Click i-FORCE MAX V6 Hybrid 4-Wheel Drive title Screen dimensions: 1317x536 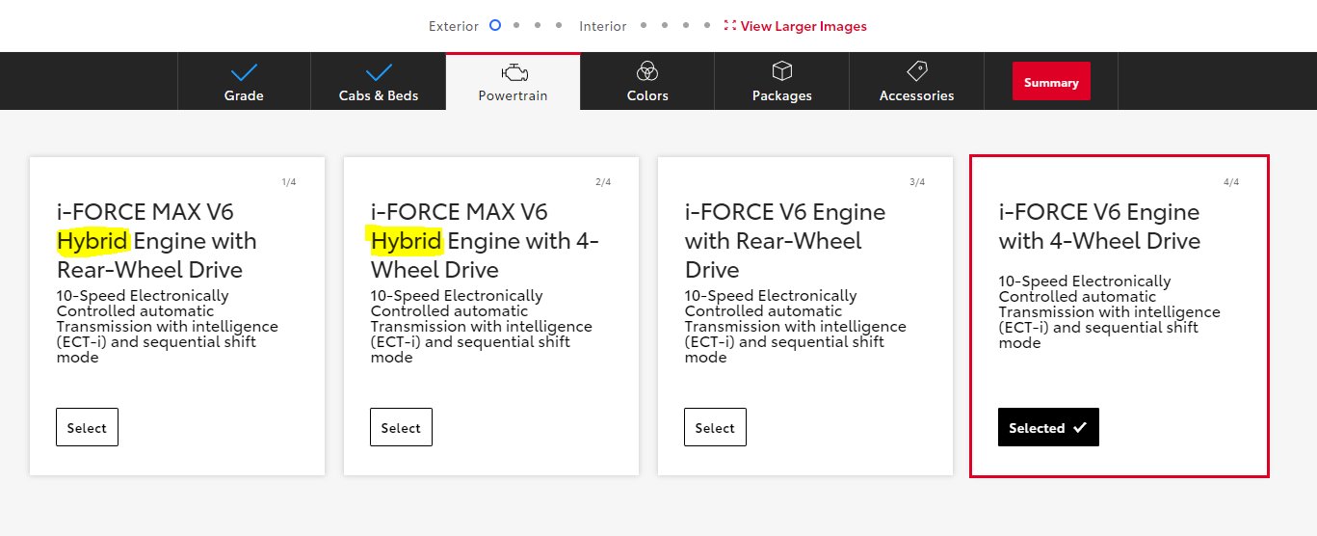point(485,240)
